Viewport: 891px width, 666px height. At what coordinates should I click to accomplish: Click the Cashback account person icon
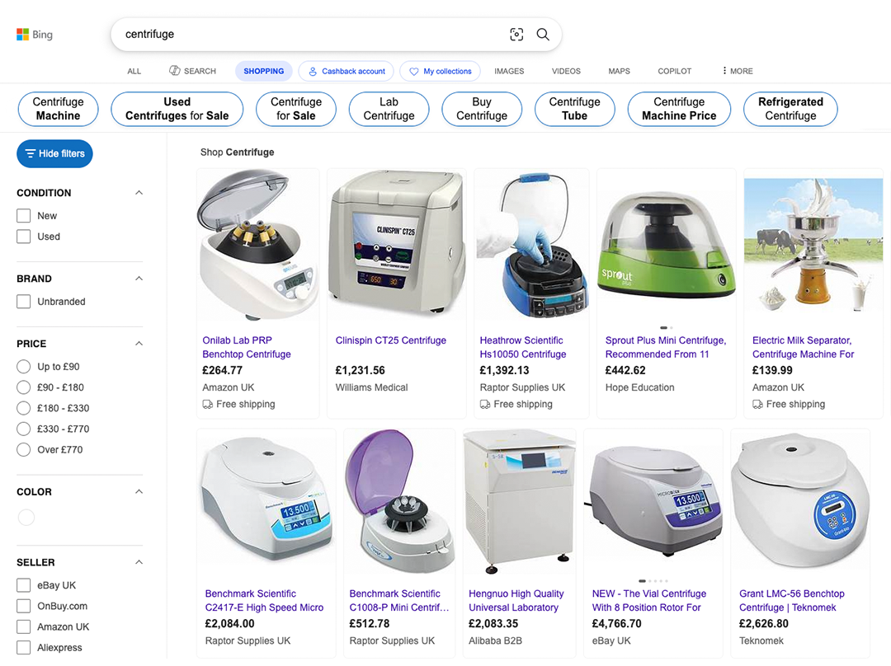[313, 72]
